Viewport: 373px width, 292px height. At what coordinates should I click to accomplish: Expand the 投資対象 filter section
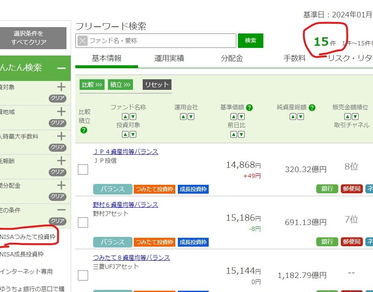click(61, 87)
